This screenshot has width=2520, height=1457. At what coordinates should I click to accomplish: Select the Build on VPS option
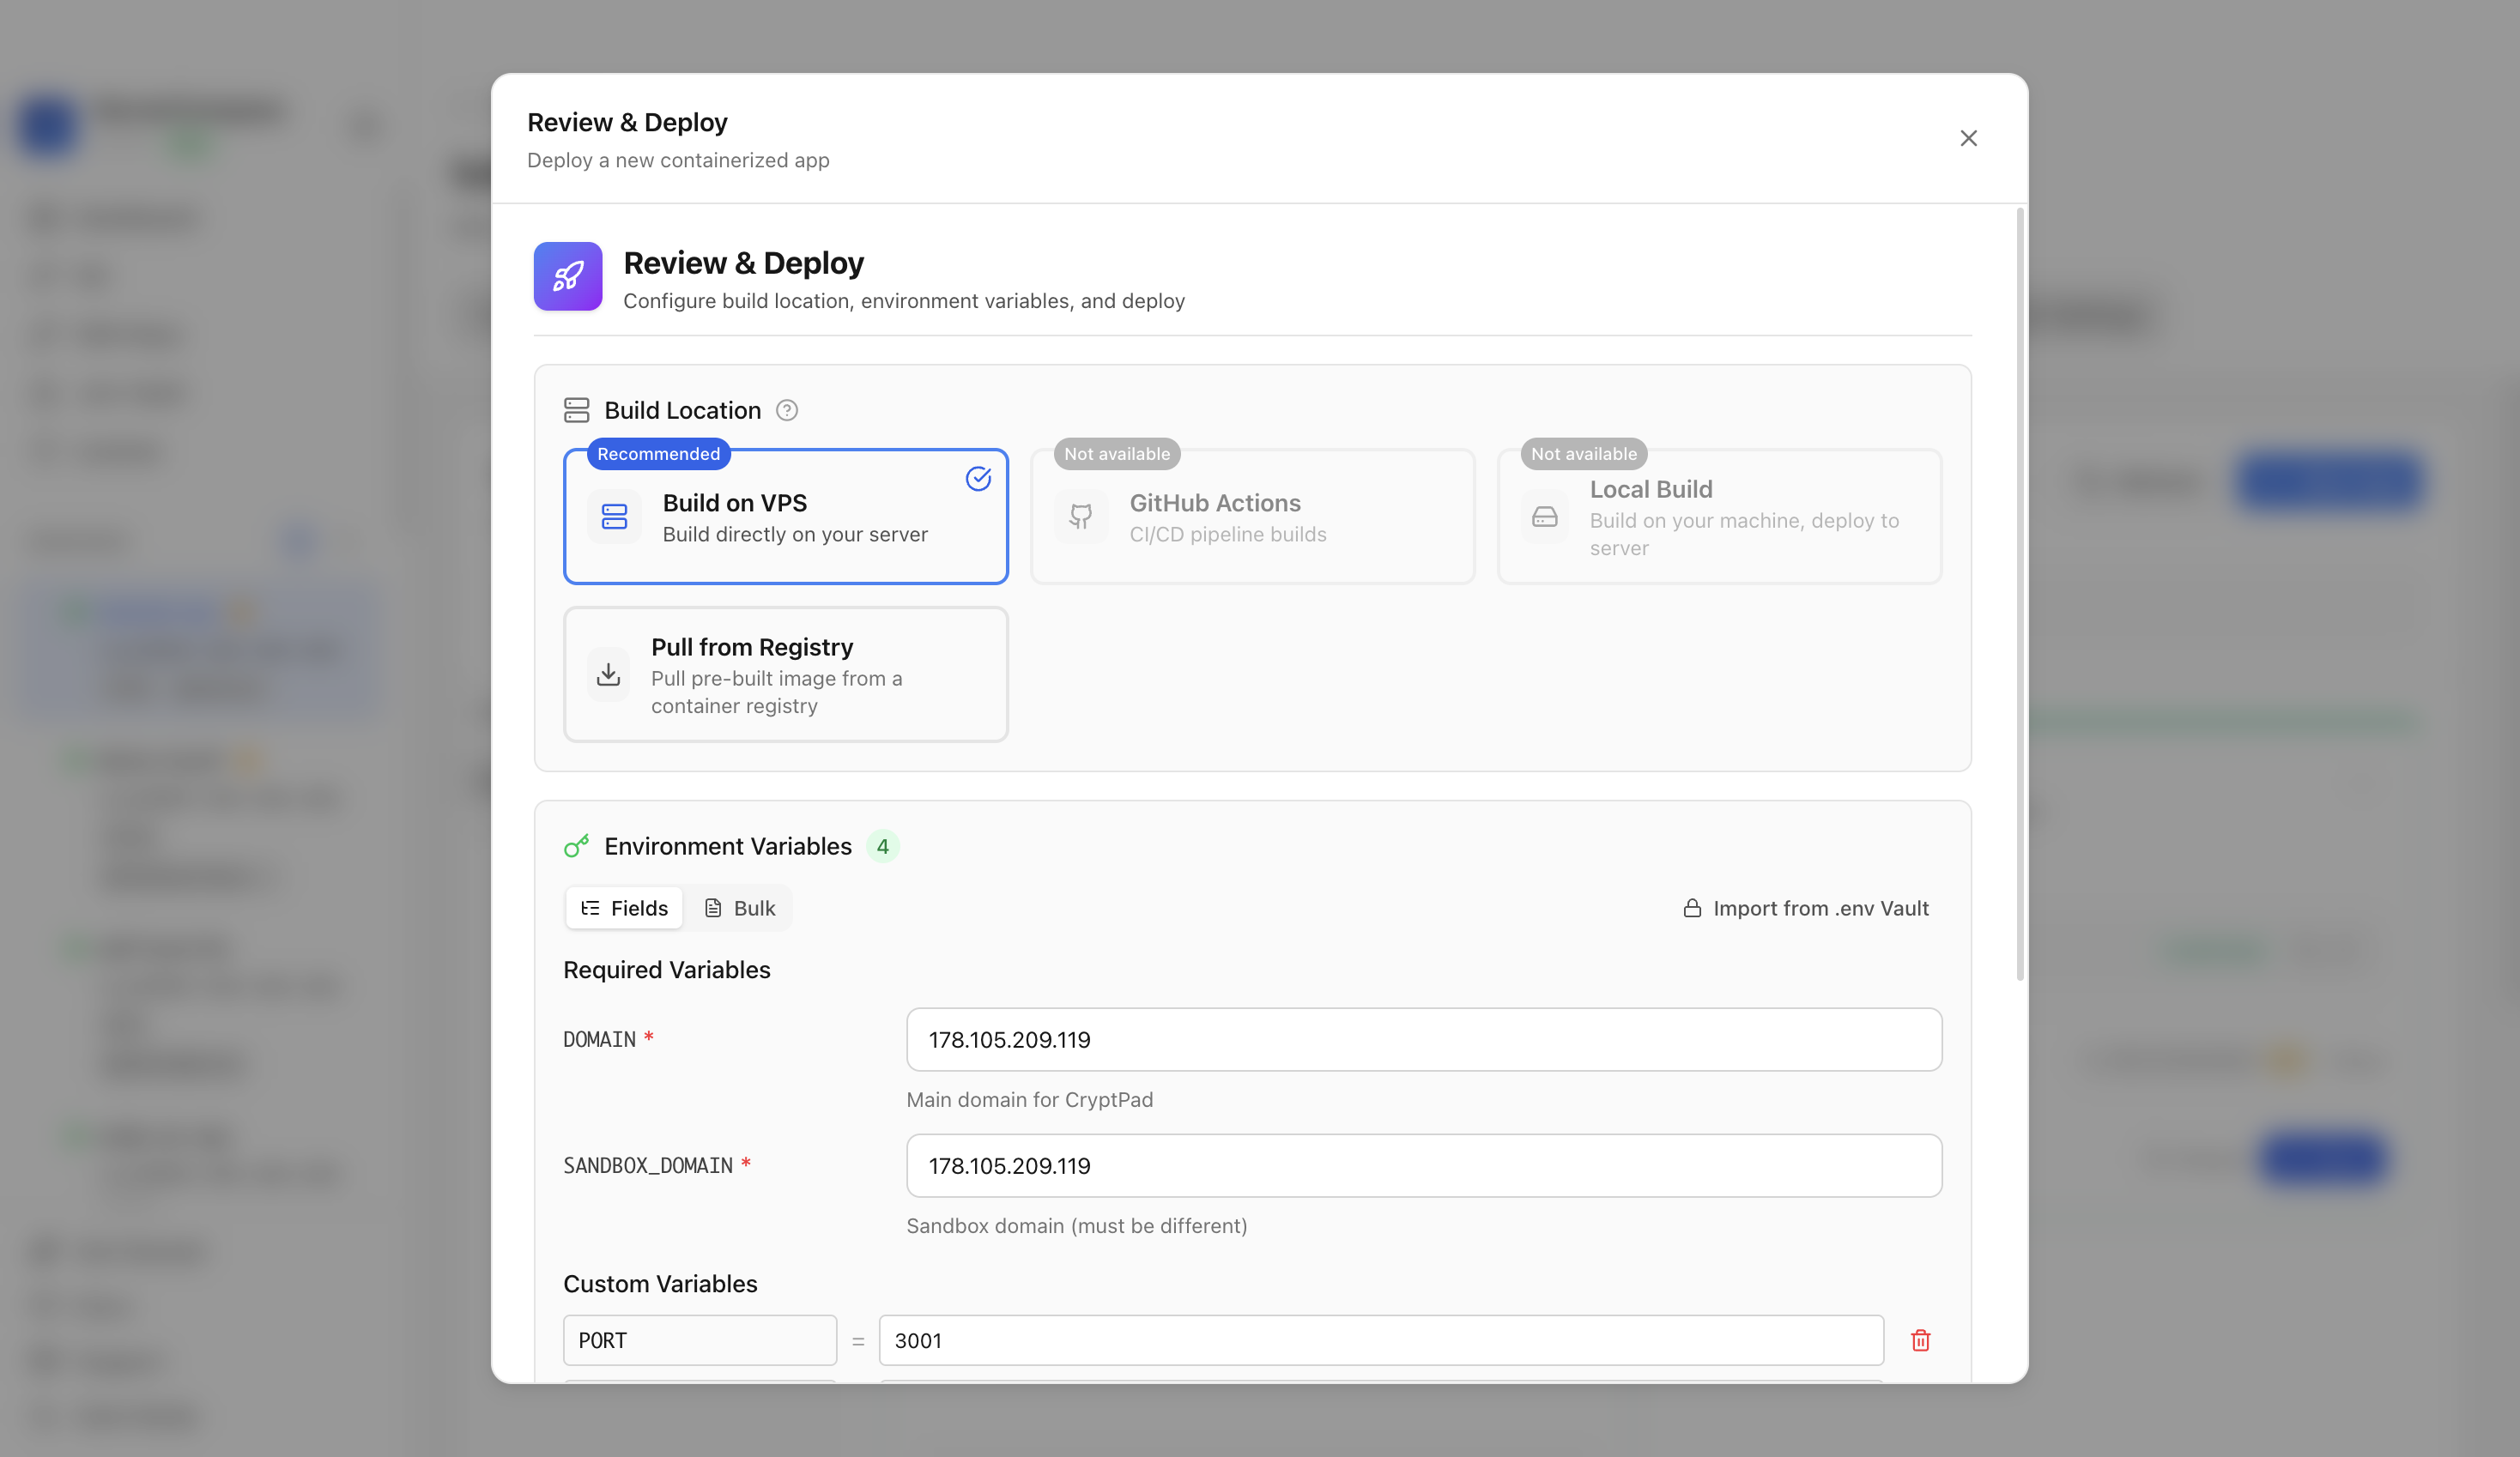786,516
